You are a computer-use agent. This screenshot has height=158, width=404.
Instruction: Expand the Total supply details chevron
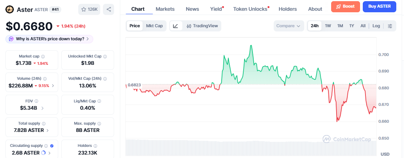click(48, 130)
